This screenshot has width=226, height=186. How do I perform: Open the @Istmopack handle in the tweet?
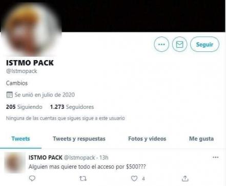(x=79, y=158)
